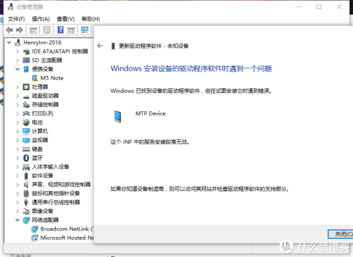Expand the SD 主适配器 node
The image size is (353, 257).
(x=18, y=61)
